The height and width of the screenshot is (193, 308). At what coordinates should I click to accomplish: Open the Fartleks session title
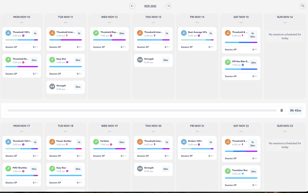click(x=104, y=141)
